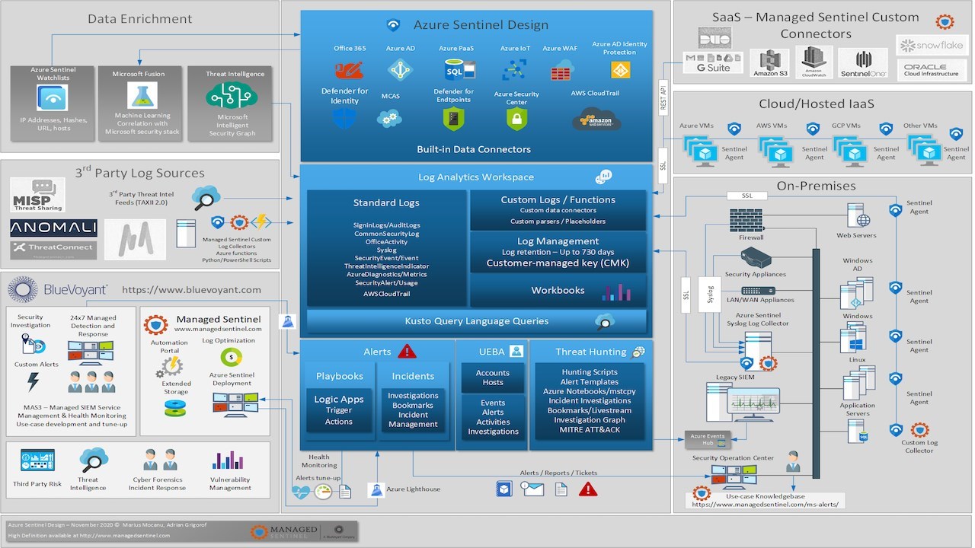The image size is (975, 548).
Task: Click the AWS CloudTrail amazon icon
Action: point(595,119)
